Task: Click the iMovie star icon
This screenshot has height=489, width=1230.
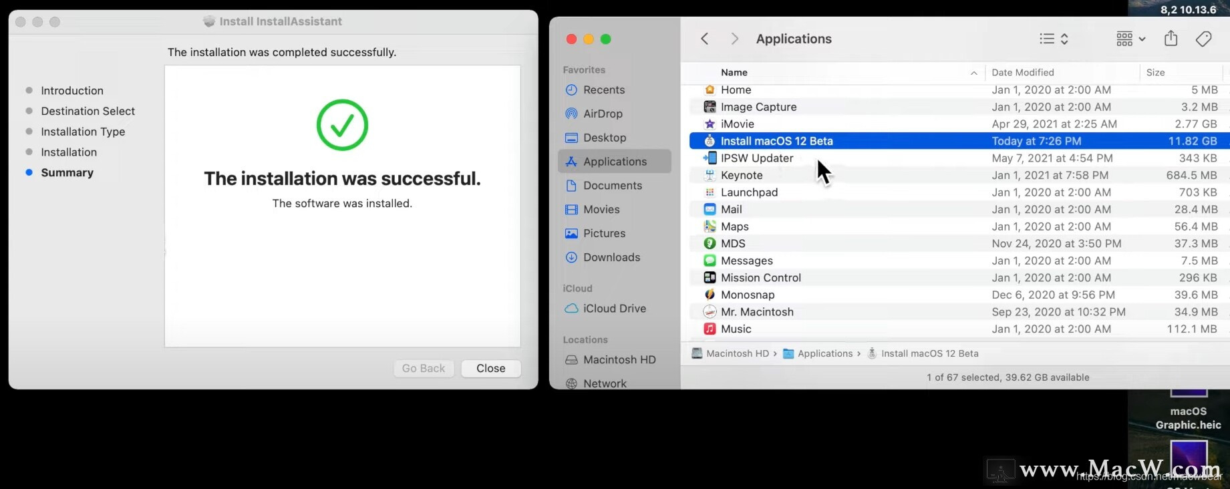Action: coord(710,124)
